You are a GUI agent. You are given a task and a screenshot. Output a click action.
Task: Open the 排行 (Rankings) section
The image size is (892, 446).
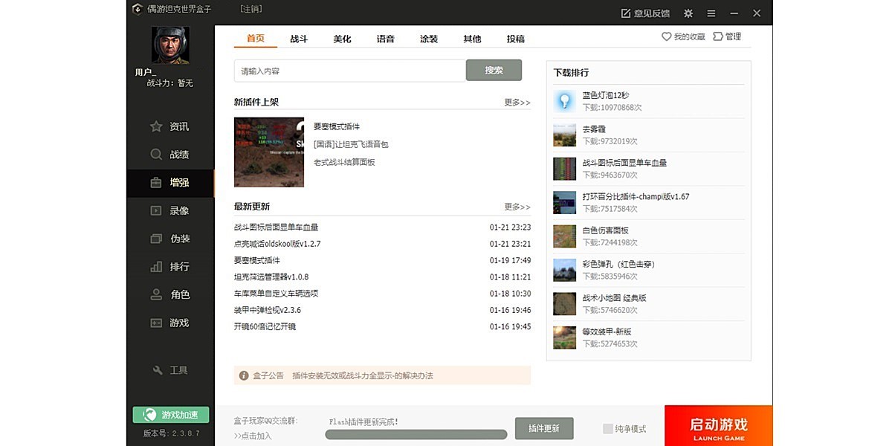coord(171,267)
